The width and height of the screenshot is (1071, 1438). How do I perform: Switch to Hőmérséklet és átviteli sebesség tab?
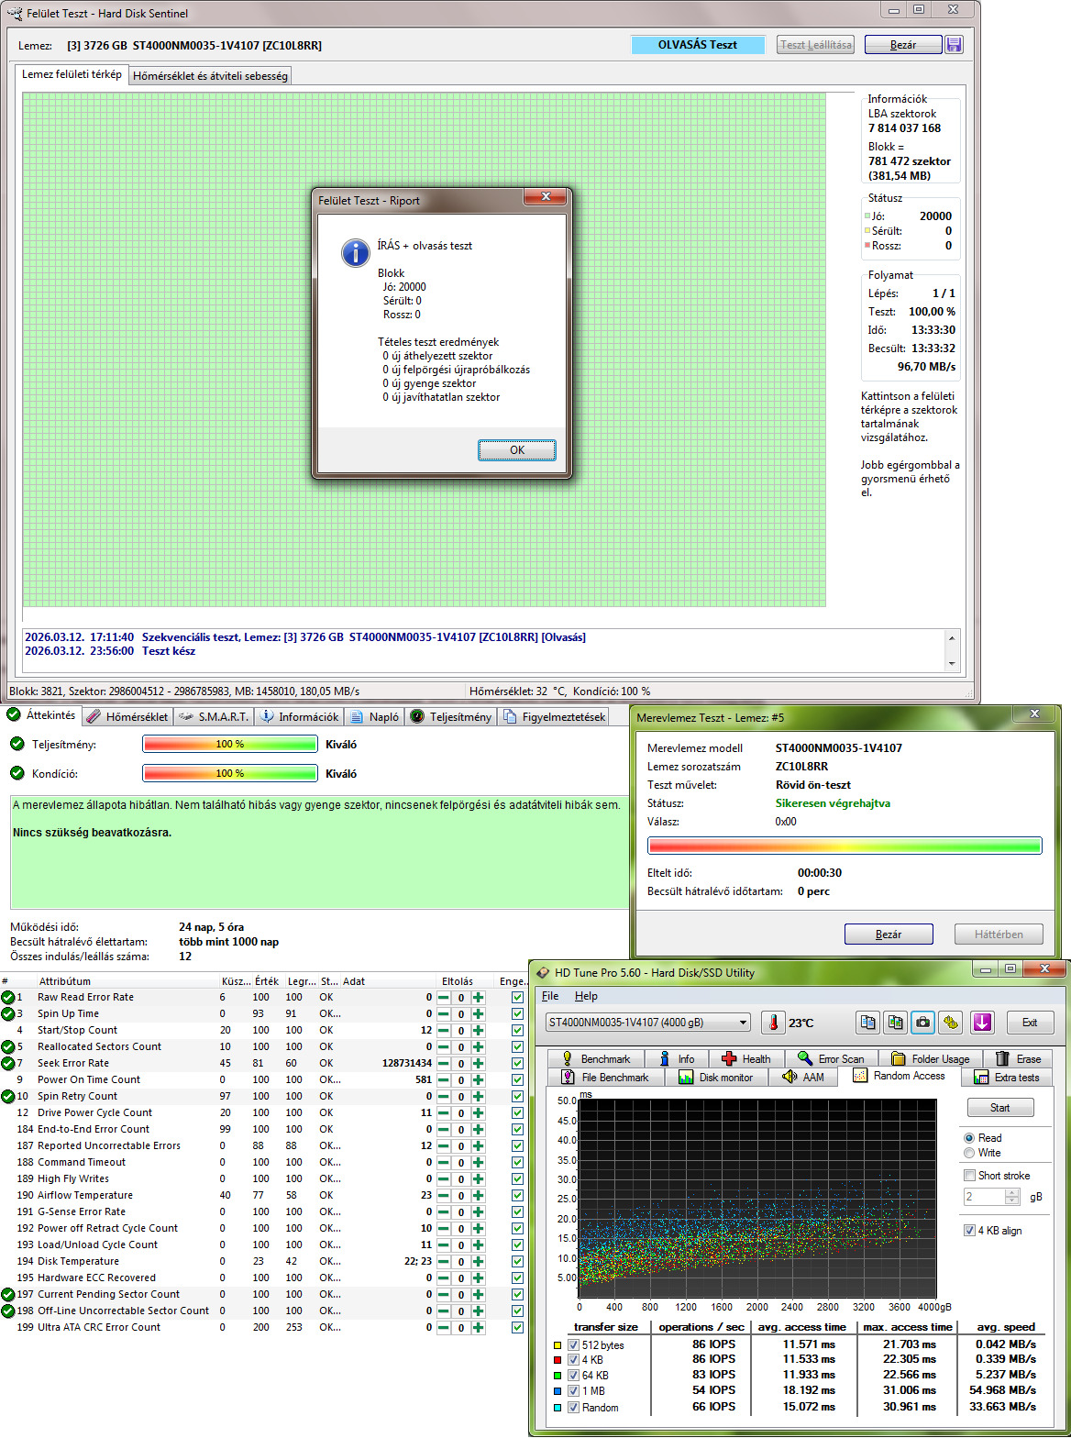[x=210, y=76]
